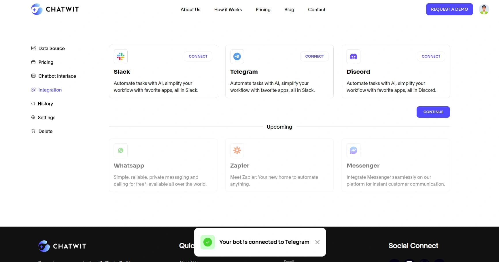The width and height of the screenshot is (499, 262).
Task: Click the Telegram card title
Action: 244,72
